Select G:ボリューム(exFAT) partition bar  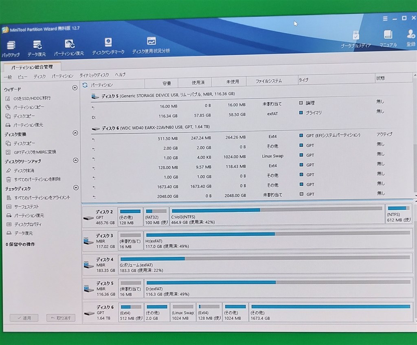pos(265,265)
